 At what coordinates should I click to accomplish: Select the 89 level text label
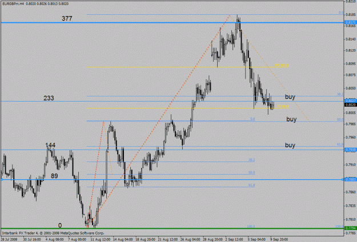tap(54, 176)
